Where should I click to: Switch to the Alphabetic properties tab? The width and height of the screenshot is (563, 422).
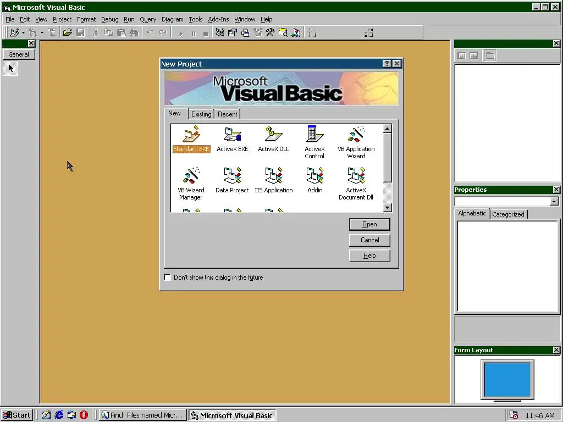(472, 213)
